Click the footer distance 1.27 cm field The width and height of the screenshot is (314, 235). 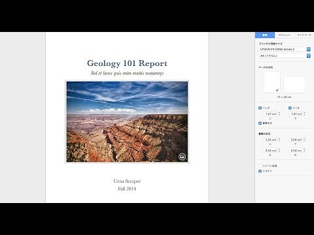(296, 114)
